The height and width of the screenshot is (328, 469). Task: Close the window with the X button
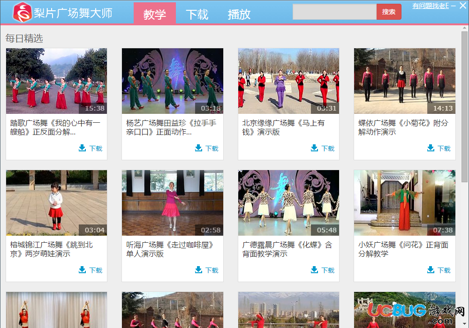point(463,6)
